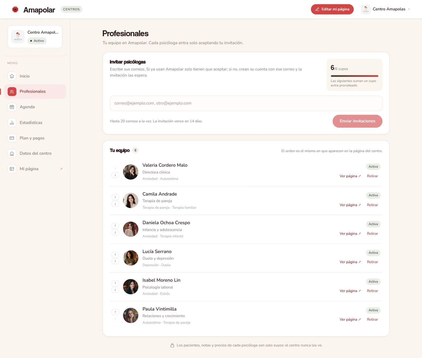The height and width of the screenshot is (358, 422).
Task: Click the Editar mi página button
Action: pyautogui.click(x=332, y=9)
